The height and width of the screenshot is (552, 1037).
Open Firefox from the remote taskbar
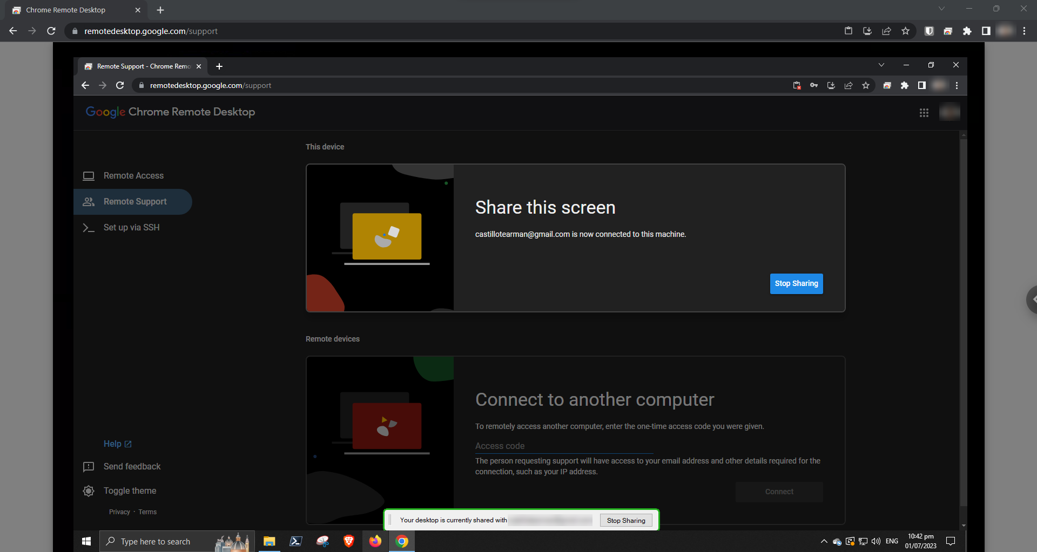click(x=375, y=541)
